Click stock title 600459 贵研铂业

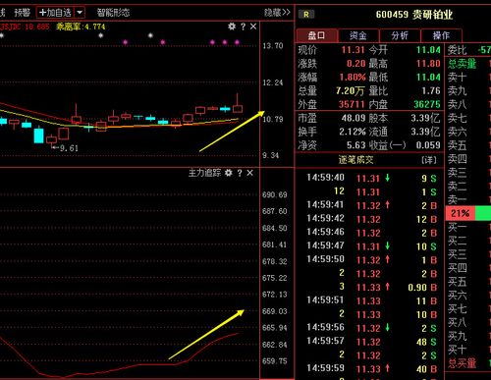tap(414, 15)
